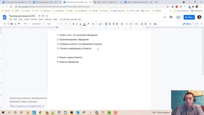
Task: Open the Format menu
Action: [34, 19]
